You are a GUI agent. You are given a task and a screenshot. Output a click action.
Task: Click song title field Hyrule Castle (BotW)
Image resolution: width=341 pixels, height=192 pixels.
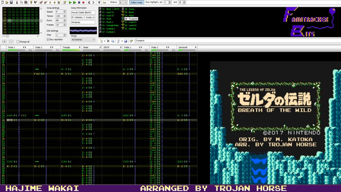coord(83,13)
